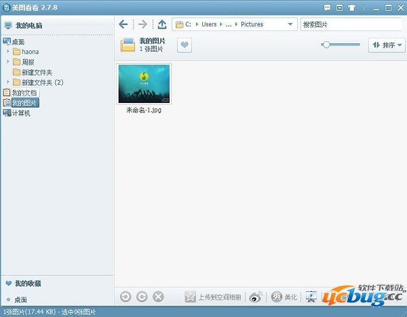Open the address path dropdown
The width and height of the screenshot is (407, 317).
tap(290, 24)
